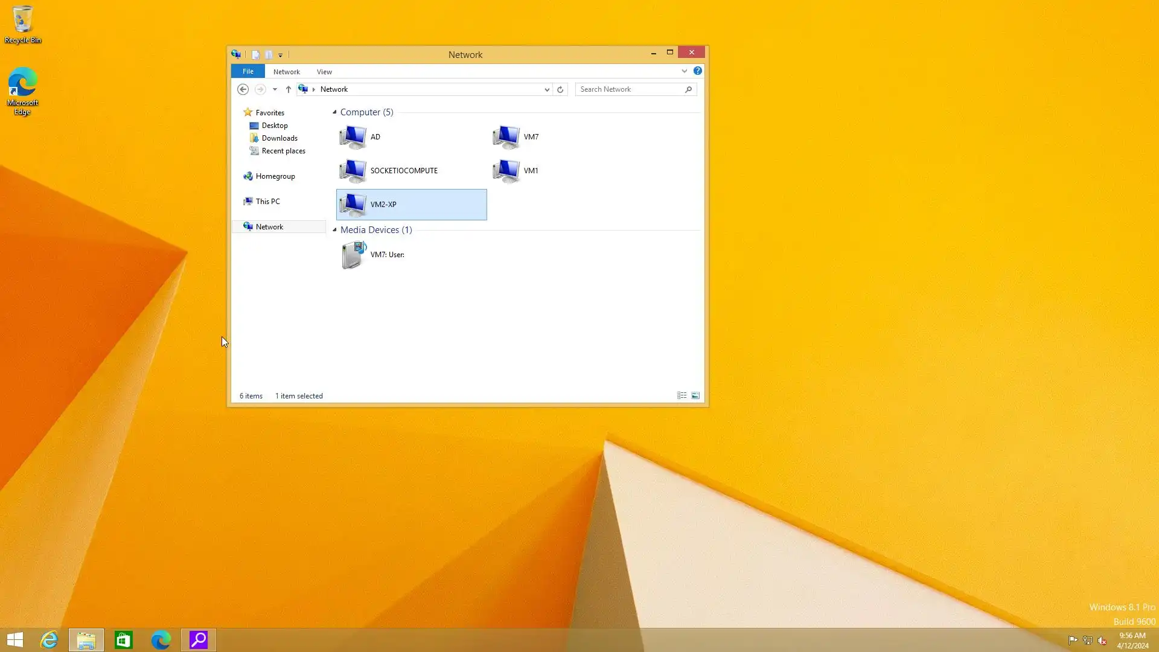The height and width of the screenshot is (652, 1159).
Task: Launch Internet Explorer from the taskbar
Action: click(49, 640)
